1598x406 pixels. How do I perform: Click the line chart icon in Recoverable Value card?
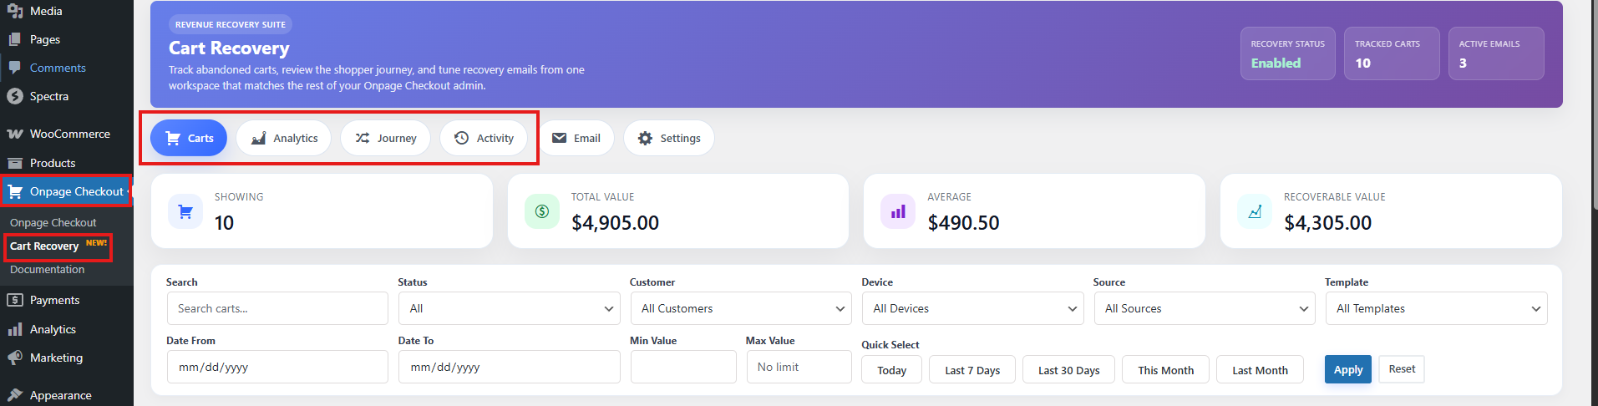coord(1255,211)
